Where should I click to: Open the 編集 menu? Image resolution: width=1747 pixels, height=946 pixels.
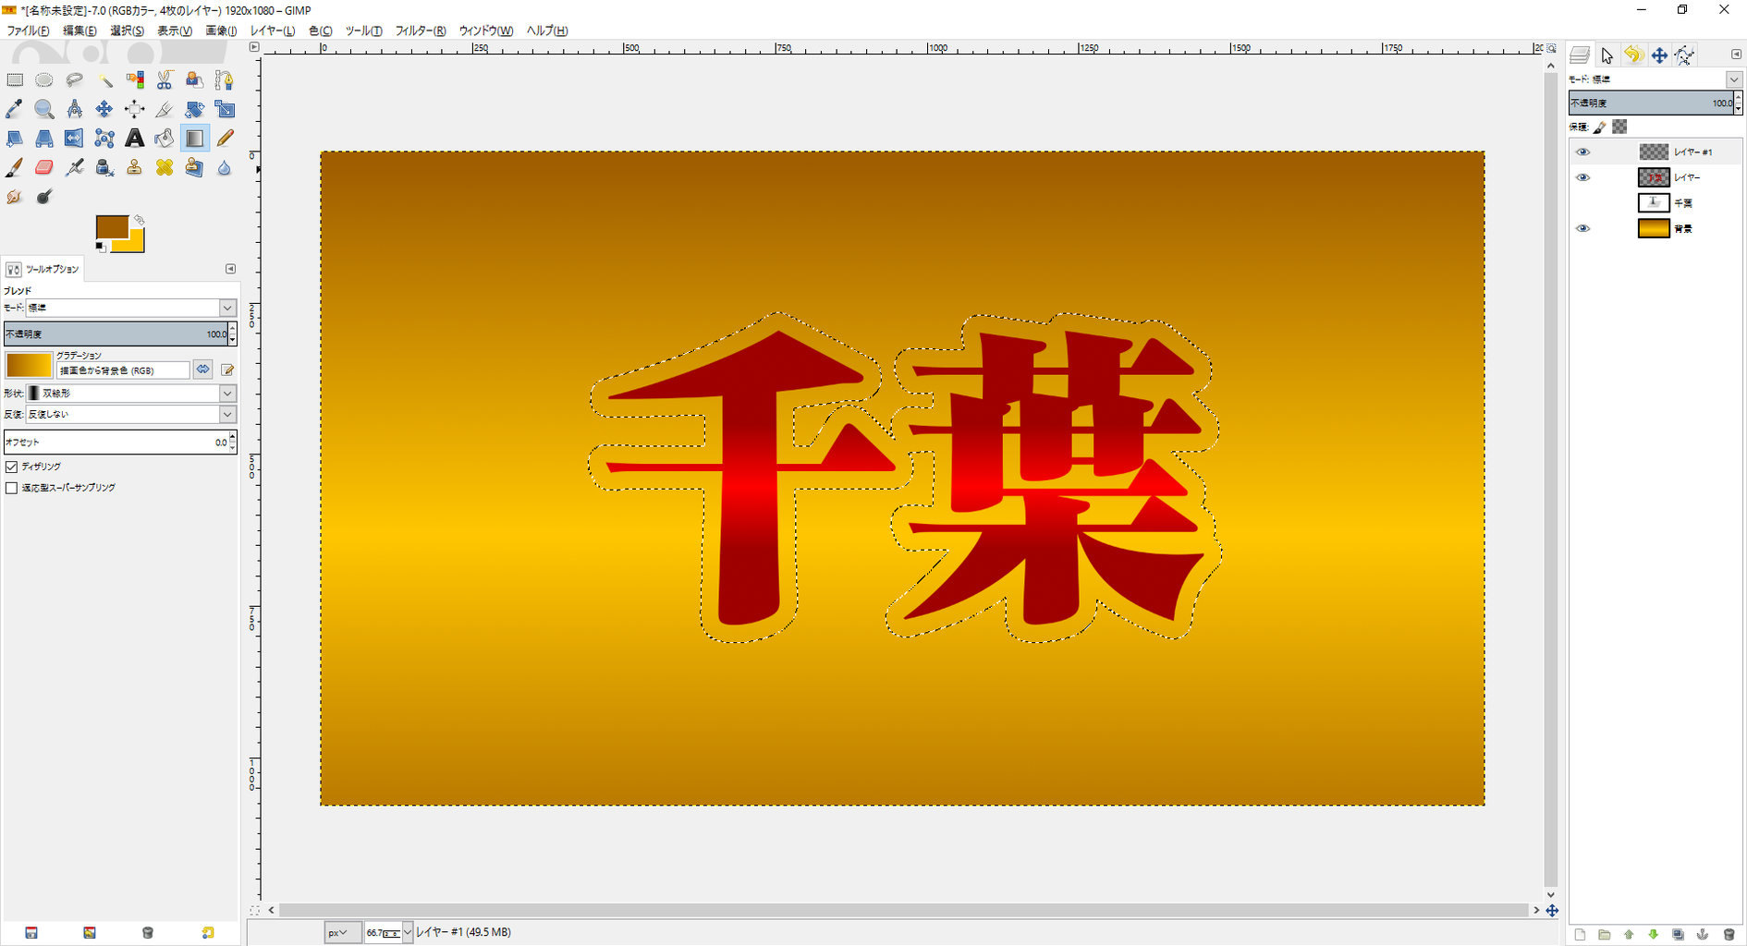coord(79,30)
